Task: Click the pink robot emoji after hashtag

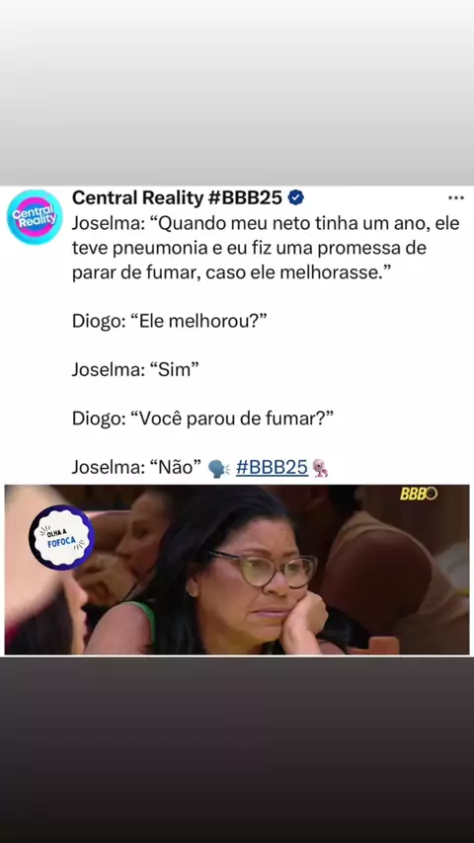Action: pyautogui.click(x=320, y=468)
